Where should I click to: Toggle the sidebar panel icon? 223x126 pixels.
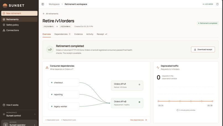click(43, 4)
